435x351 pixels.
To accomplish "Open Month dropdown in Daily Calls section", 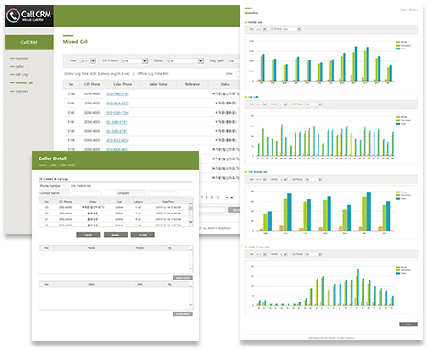I will coord(284,104).
